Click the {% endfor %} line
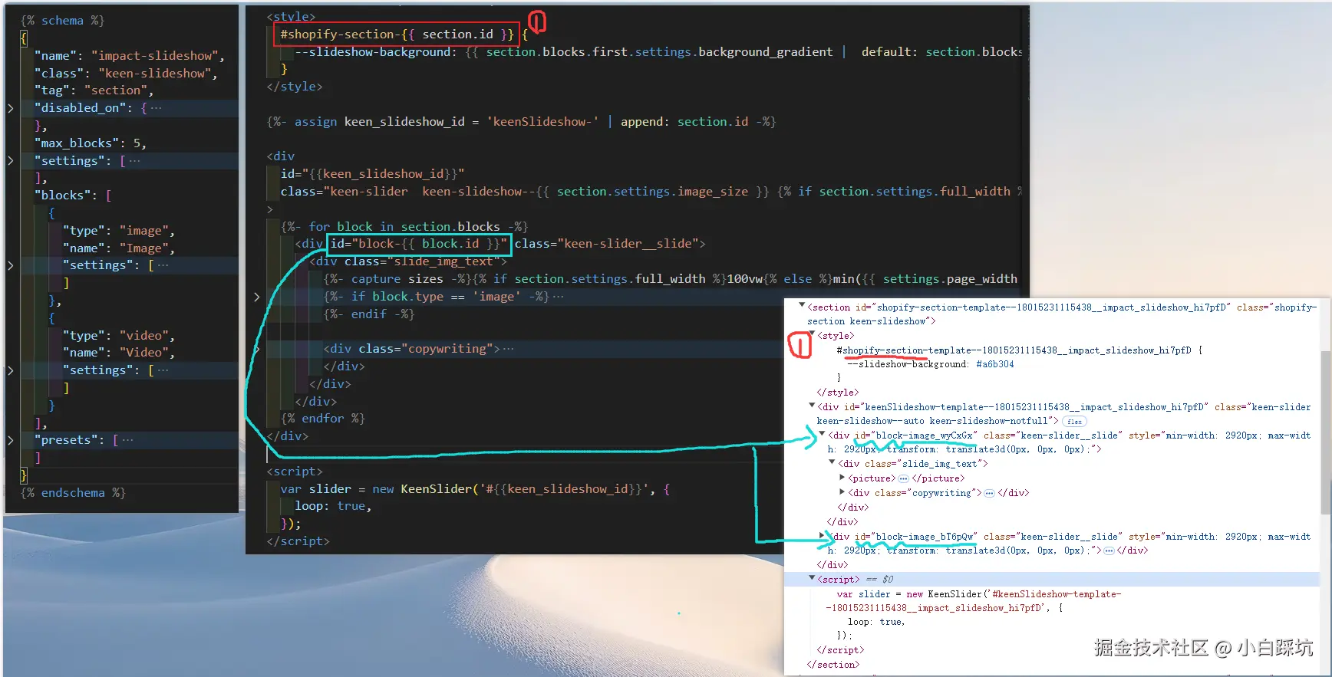 point(322,419)
